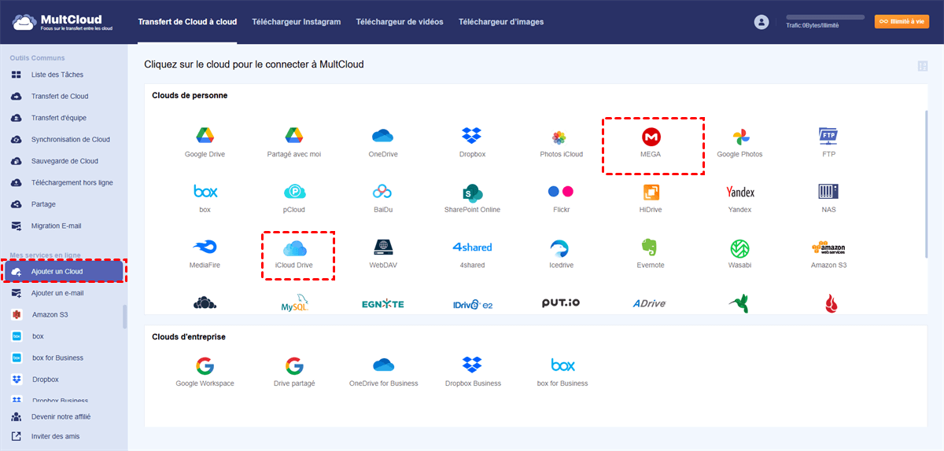Screen dimensions: 944x451
Task: Select the WebDAV service
Action: click(x=383, y=247)
